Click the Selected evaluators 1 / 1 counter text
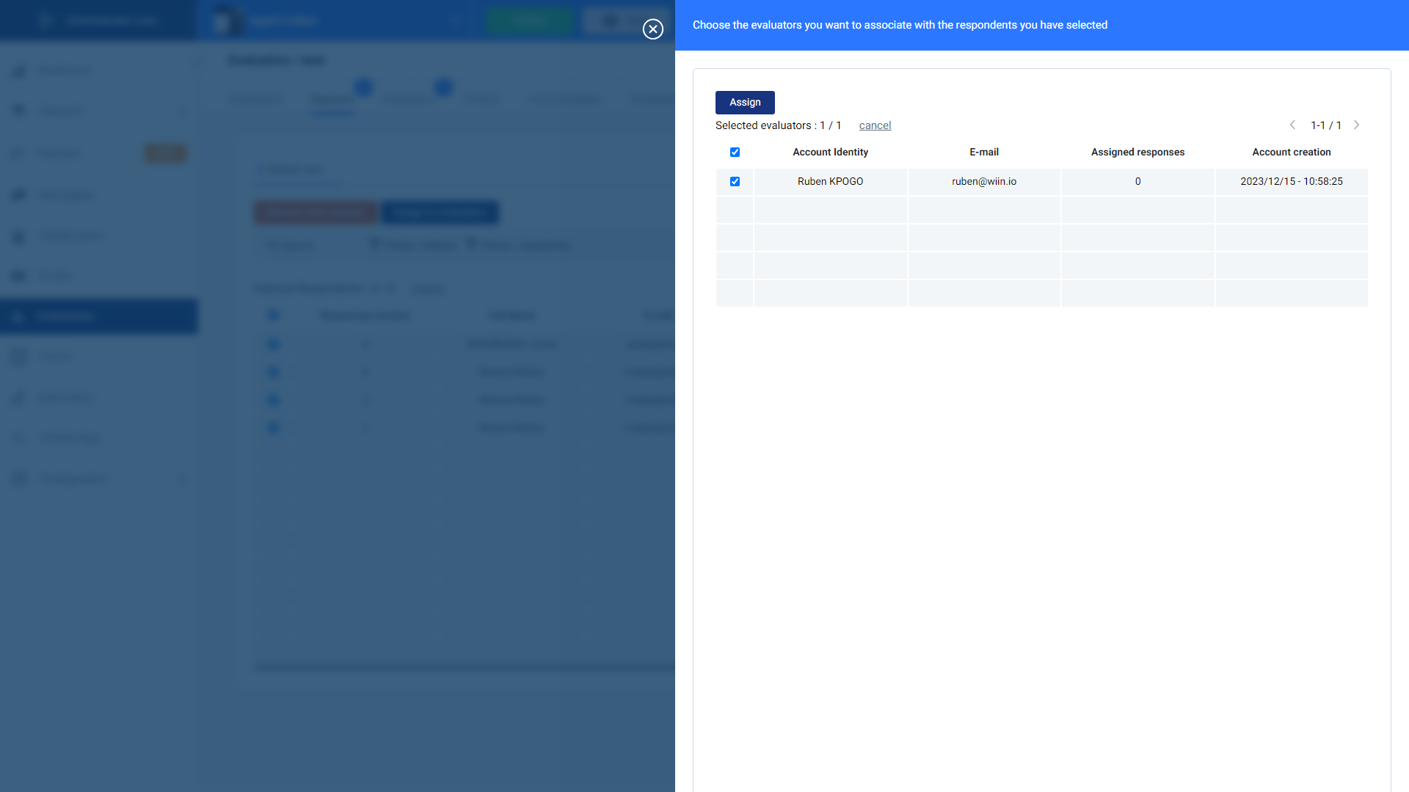Screen dimensions: 1409x792 778,125
